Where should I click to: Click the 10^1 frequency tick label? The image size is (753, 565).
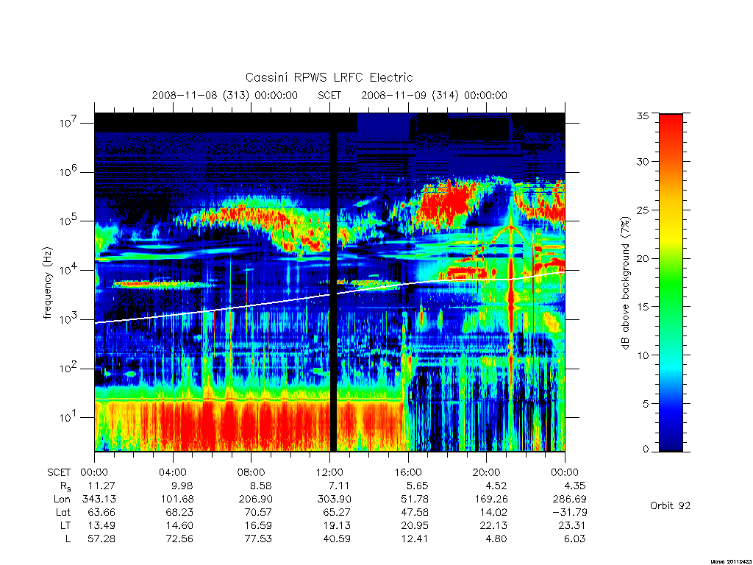point(68,417)
